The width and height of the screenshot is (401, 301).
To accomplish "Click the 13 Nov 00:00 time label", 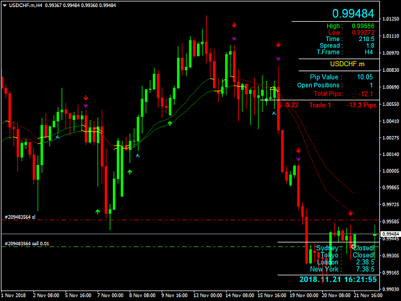I will (208, 295).
